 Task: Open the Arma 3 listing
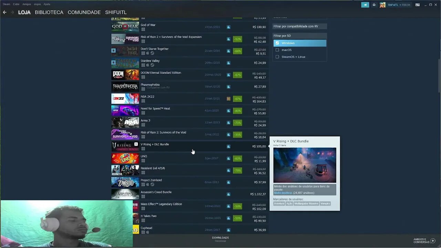point(189,122)
